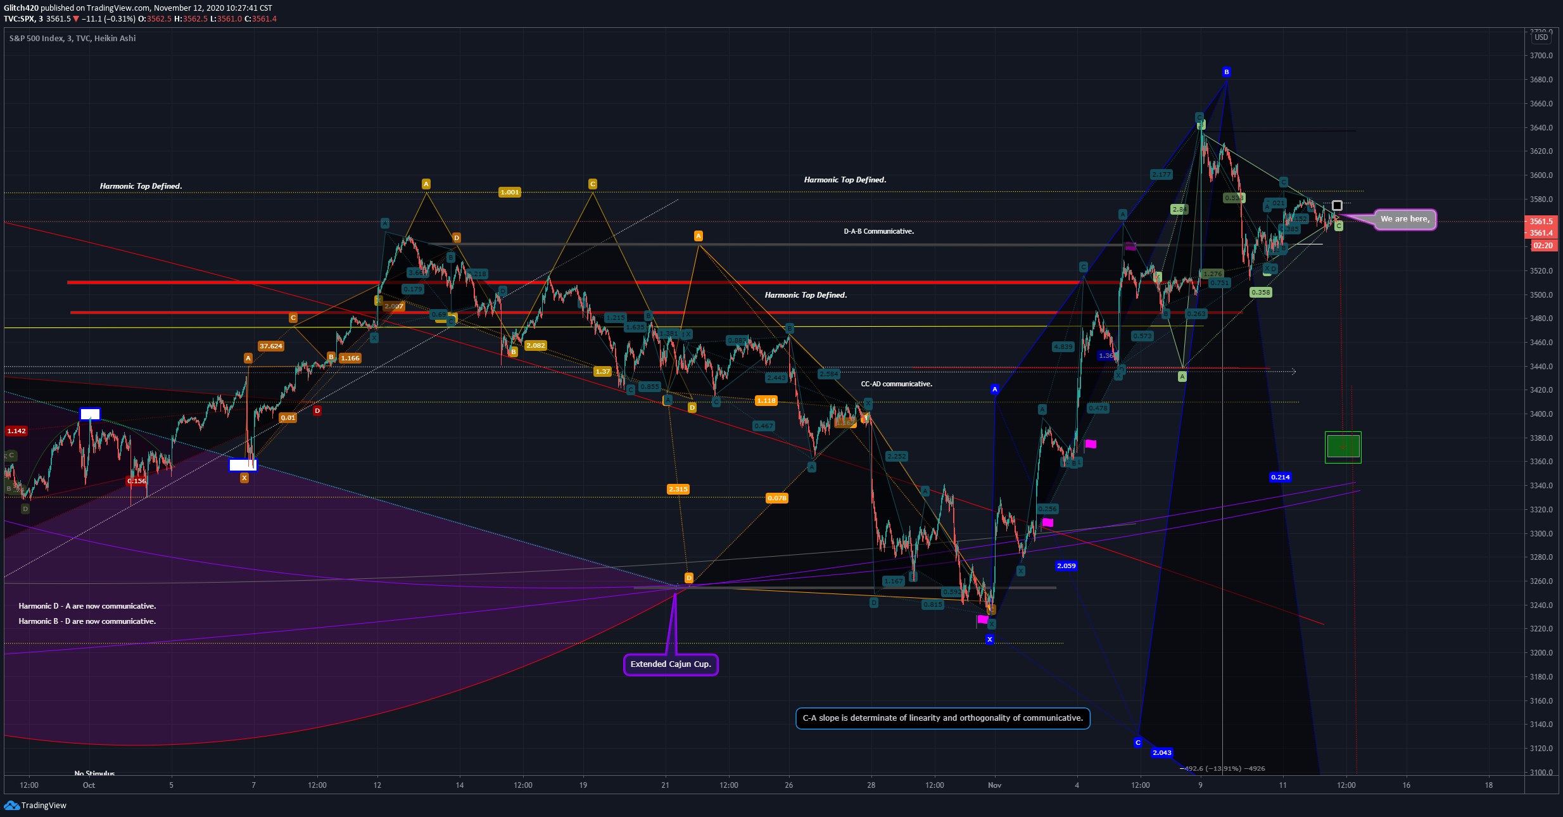This screenshot has width=1563, height=817.
Task: Click the 2.177 ratio label
Action: coord(1161,175)
